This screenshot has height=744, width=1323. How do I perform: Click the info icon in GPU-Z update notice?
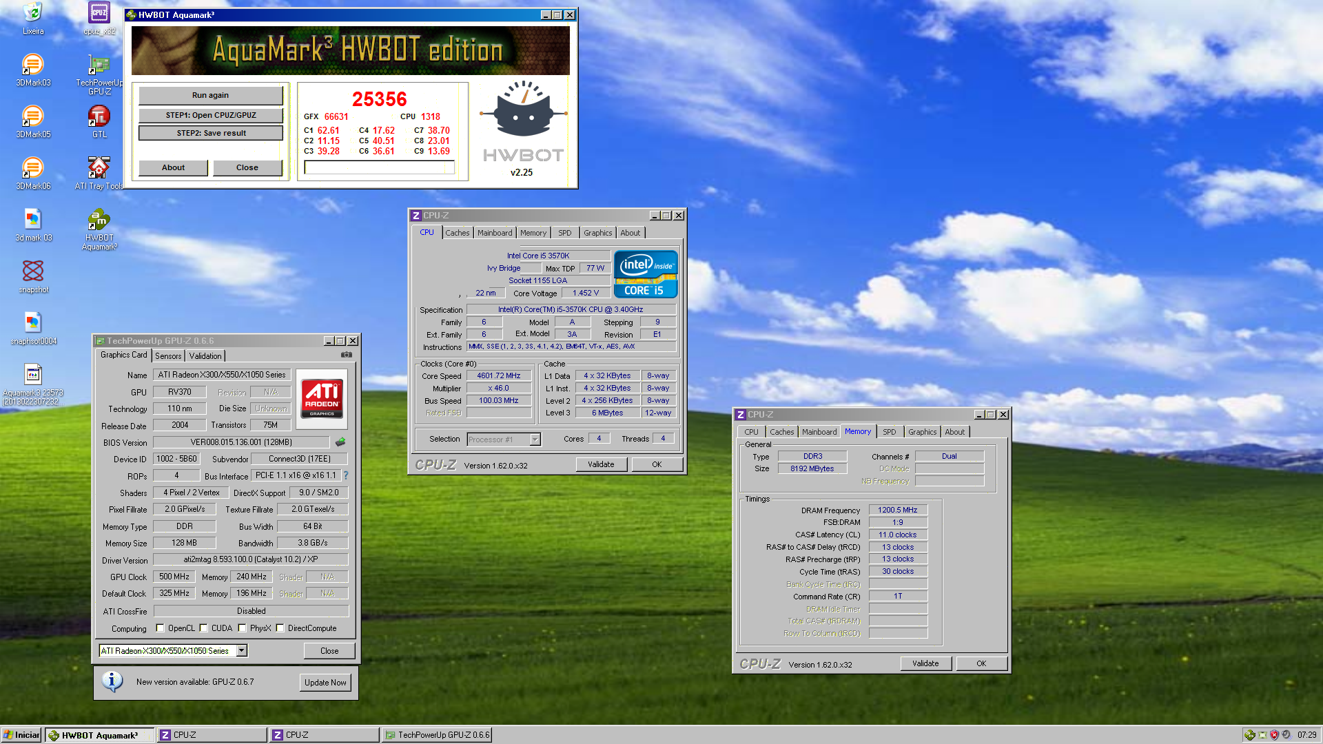[112, 681]
